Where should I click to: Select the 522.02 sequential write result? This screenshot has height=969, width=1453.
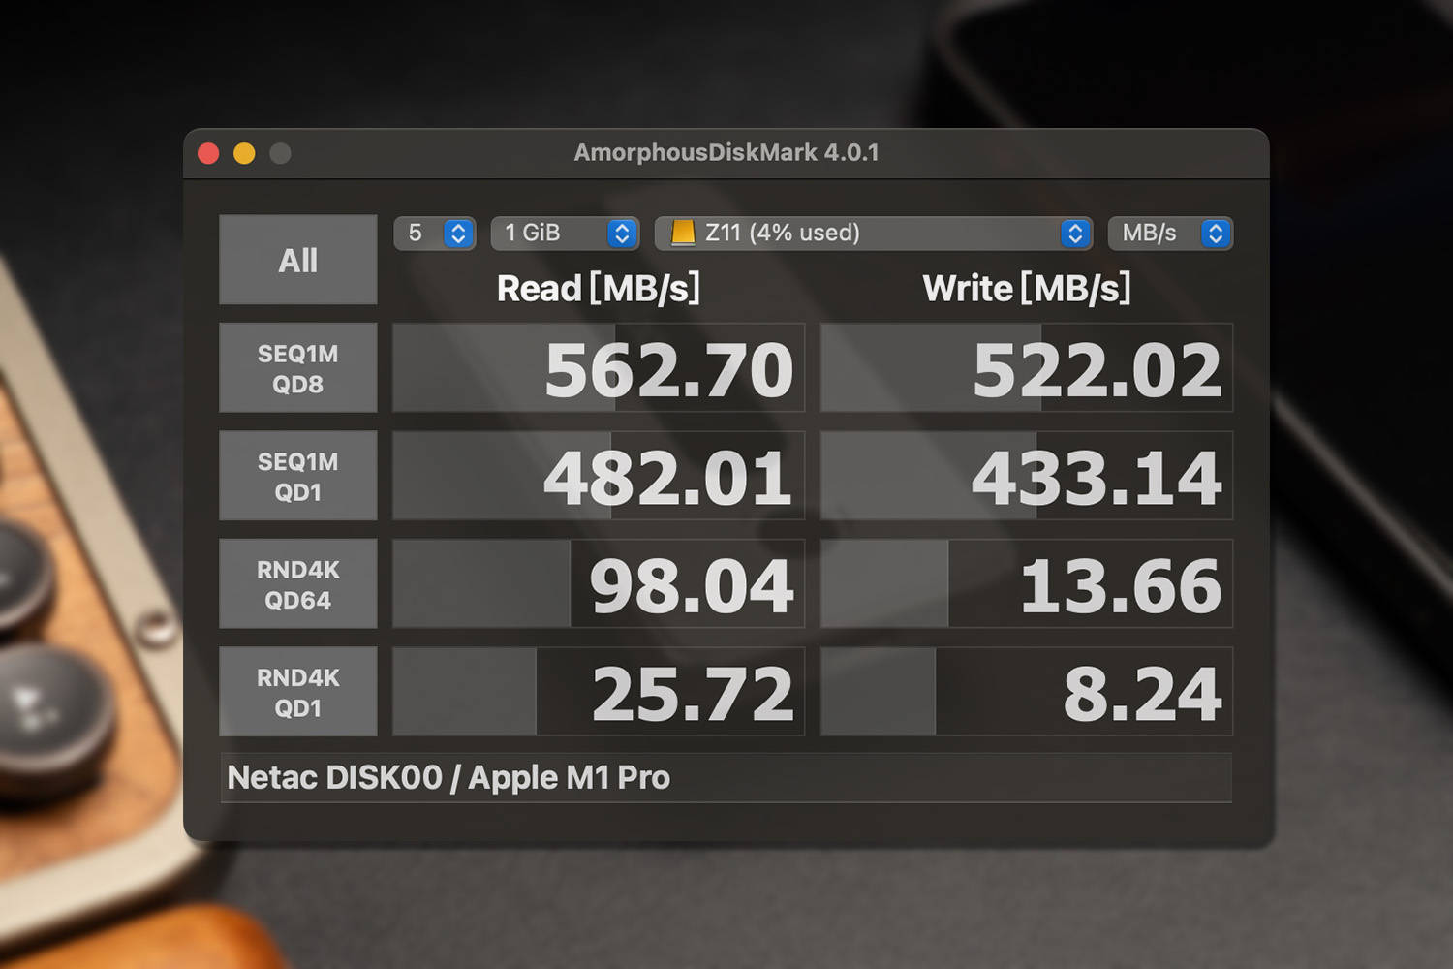click(1027, 368)
